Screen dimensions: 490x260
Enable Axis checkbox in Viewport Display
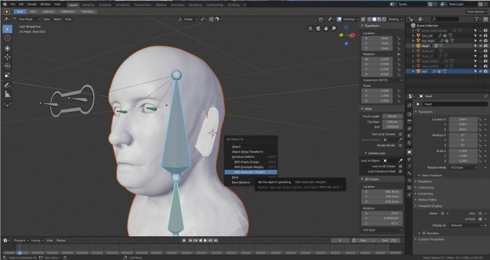pos(480,214)
